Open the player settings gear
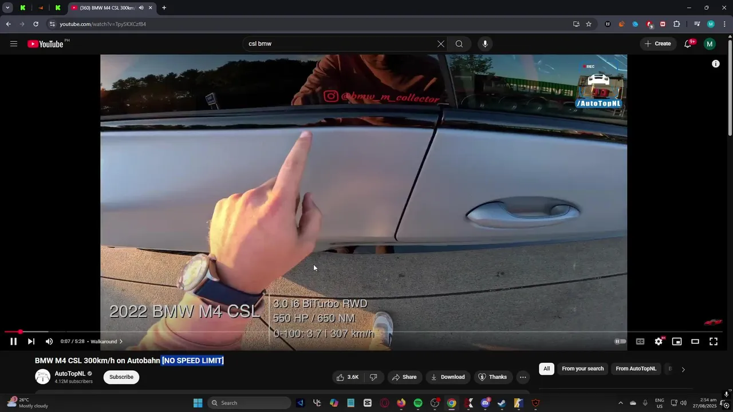Viewport: 733px width, 412px height. pyautogui.click(x=659, y=342)
